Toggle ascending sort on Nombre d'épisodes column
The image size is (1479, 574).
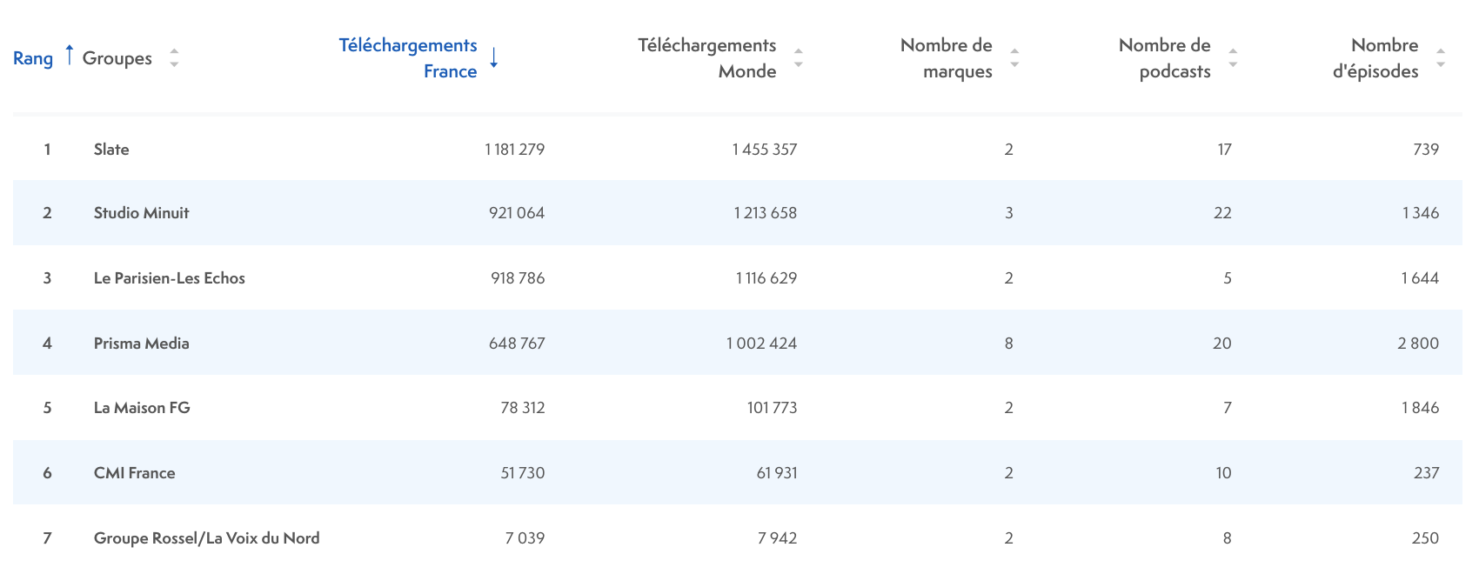point(1442,51)
